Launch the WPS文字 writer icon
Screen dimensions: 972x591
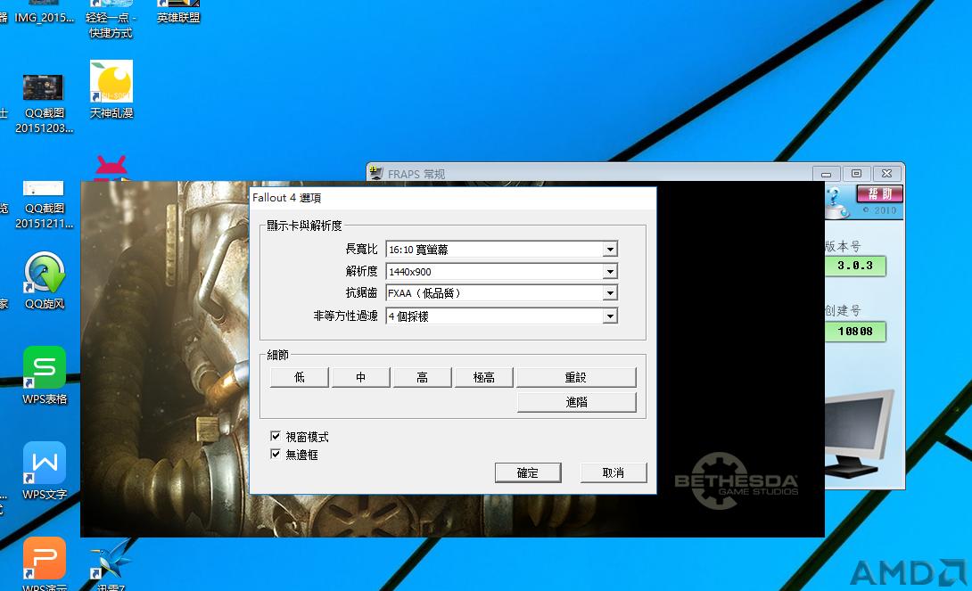coord(45,471)
